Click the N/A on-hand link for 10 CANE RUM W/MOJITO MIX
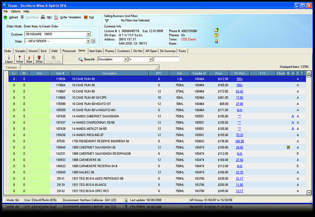 [x=240, y=110]
